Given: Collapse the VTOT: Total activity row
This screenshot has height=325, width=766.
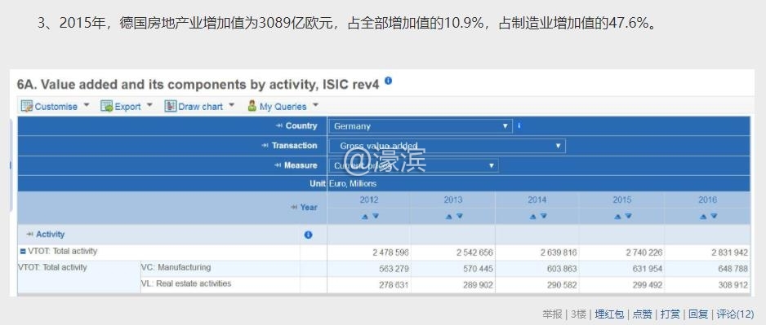Looking at the screenshot, I should pyautogui.click(x=23, y=252).
